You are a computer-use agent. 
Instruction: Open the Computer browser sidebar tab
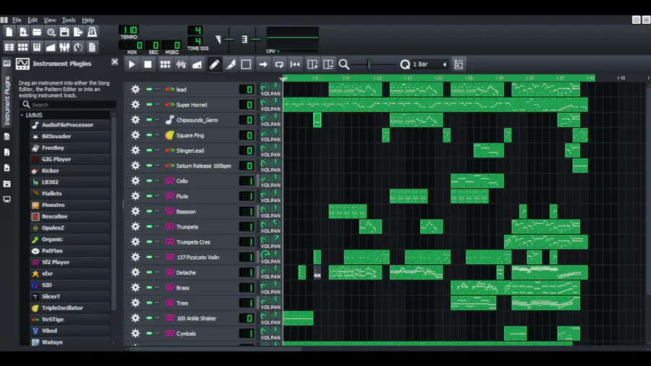coord(7,200)
